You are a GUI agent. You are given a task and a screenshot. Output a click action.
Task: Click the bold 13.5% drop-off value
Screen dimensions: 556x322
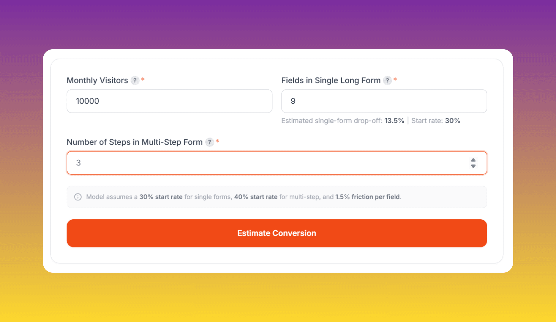click(394, 120)
